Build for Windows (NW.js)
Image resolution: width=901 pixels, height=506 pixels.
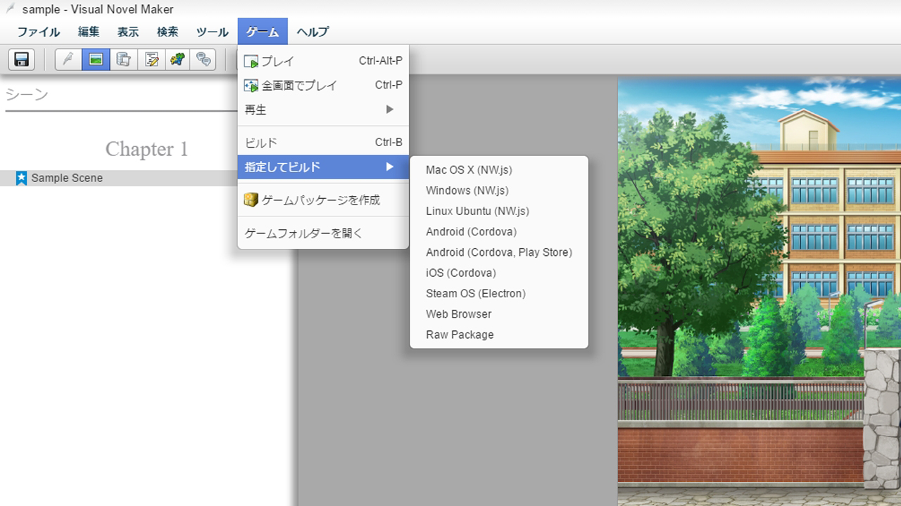(x=467, y=190)
